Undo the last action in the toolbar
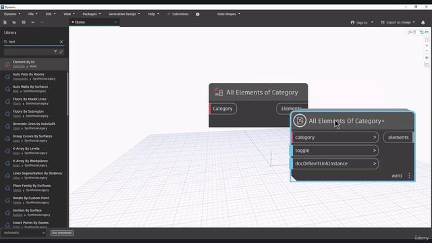The height and width of the screenshot is (243, 432). 33,22
